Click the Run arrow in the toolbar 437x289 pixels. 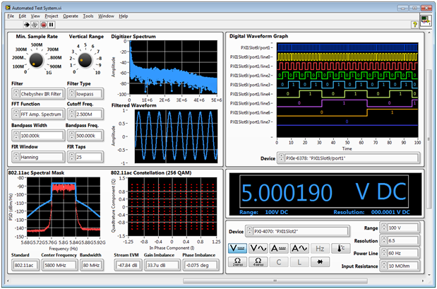click(26, 24)
